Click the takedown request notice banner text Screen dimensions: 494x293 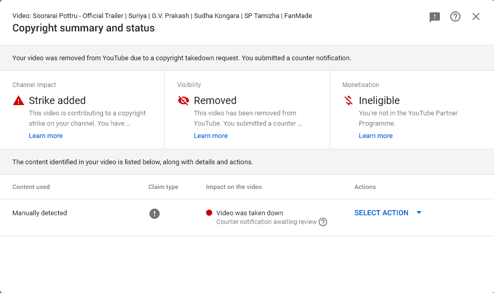(182, 58)
